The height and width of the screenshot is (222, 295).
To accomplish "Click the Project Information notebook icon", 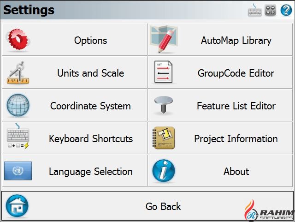I will [x=163, y=138].
